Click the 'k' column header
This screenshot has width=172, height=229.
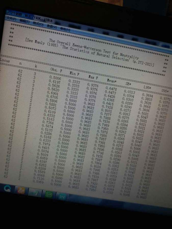tap(36, 66)
